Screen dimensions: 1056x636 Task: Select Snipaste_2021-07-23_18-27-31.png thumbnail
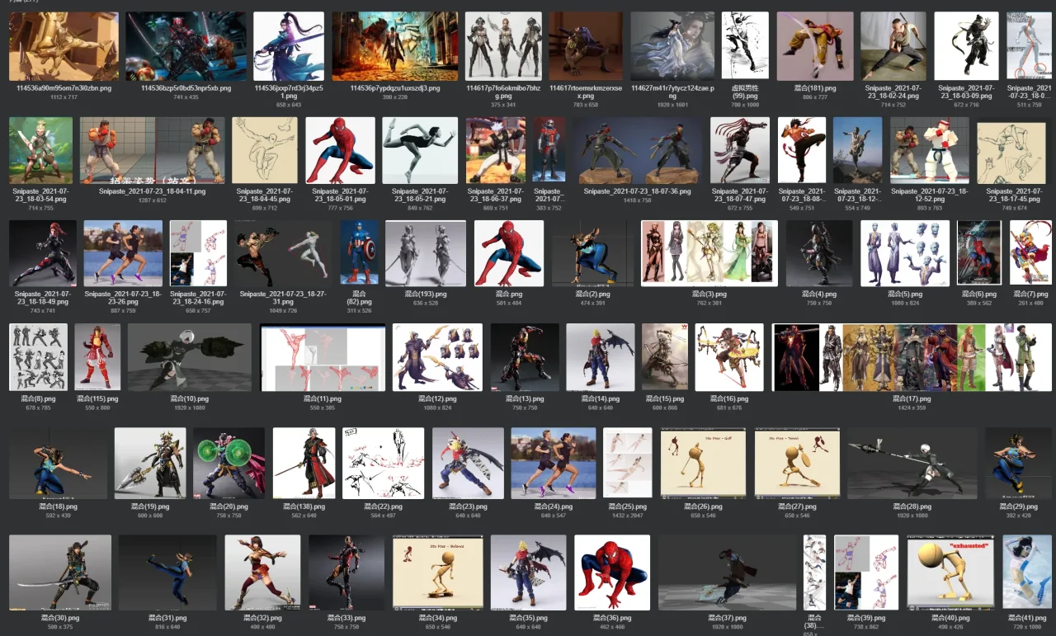(284, 253)
